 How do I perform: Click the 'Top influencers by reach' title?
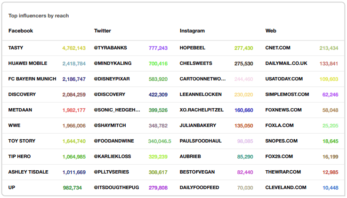[x=39, y=16]
